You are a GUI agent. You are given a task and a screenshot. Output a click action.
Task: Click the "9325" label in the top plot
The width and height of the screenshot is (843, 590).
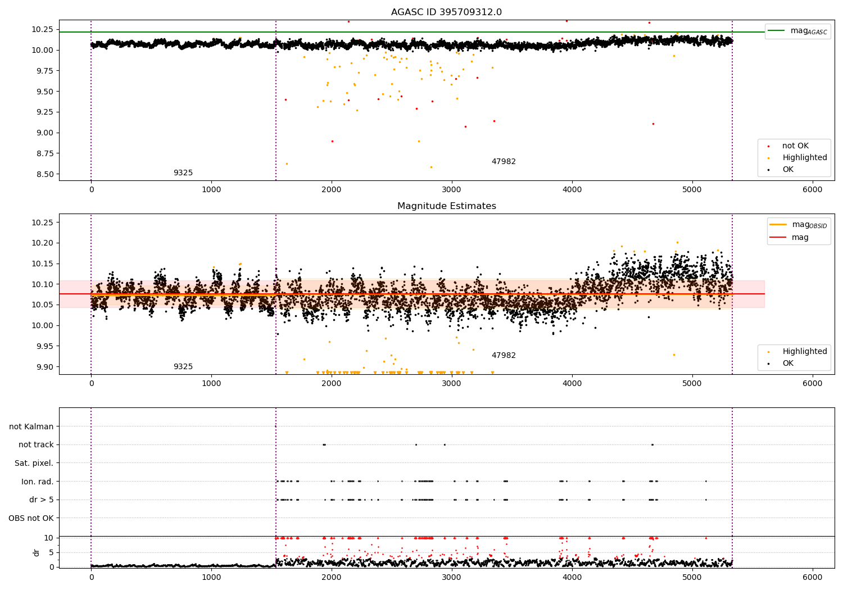[183, 173]
